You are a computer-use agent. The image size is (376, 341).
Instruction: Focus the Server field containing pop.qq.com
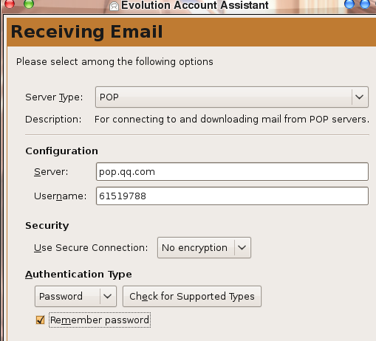[x=232, y=171]
